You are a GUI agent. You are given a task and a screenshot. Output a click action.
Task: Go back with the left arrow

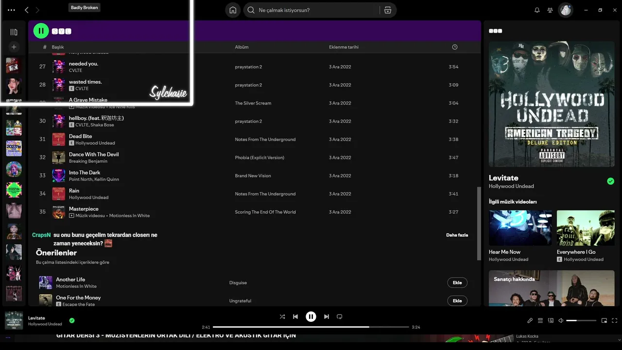click(x=27, y=10)
